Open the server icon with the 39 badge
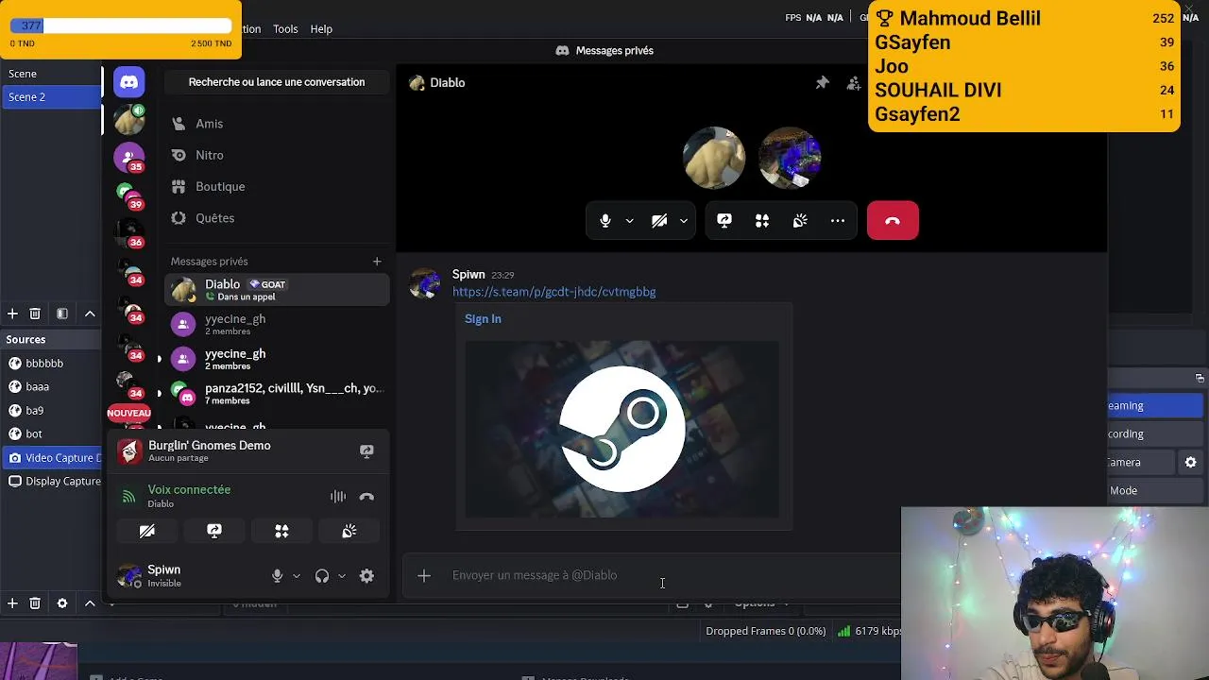Viewport: 1209px width, 680px height. pos(129,195)
